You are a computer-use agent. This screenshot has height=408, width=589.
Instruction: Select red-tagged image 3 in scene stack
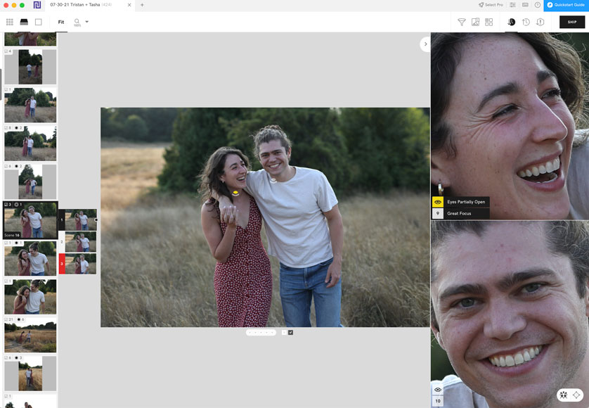click(x=81, y=264)
